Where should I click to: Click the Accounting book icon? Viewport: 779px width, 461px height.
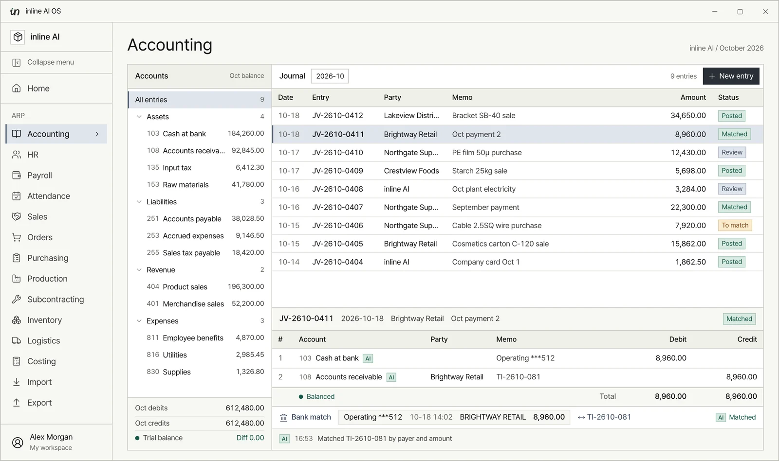(x=17, y=134)
